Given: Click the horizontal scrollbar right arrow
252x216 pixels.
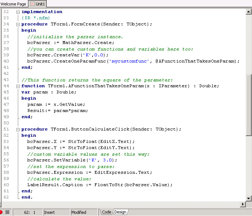Looking at the screenshot, I should tap(243, 204).
